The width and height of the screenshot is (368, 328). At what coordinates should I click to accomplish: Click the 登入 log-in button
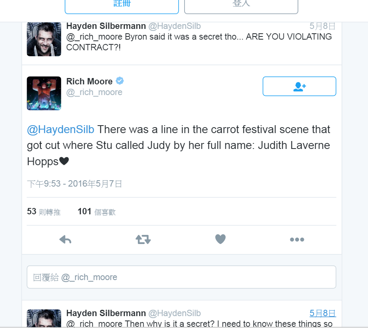pos(241,7)
